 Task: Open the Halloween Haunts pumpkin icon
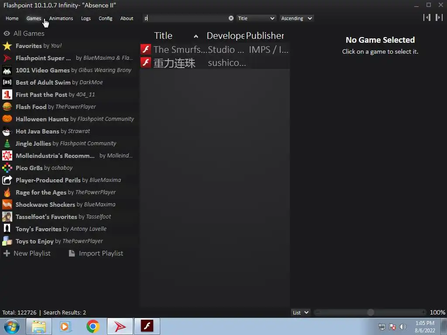tap(7, 119)
